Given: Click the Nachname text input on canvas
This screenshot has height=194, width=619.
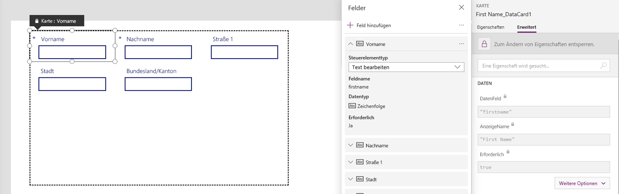Looking at the screenshot, I should (x=158, y=52).
